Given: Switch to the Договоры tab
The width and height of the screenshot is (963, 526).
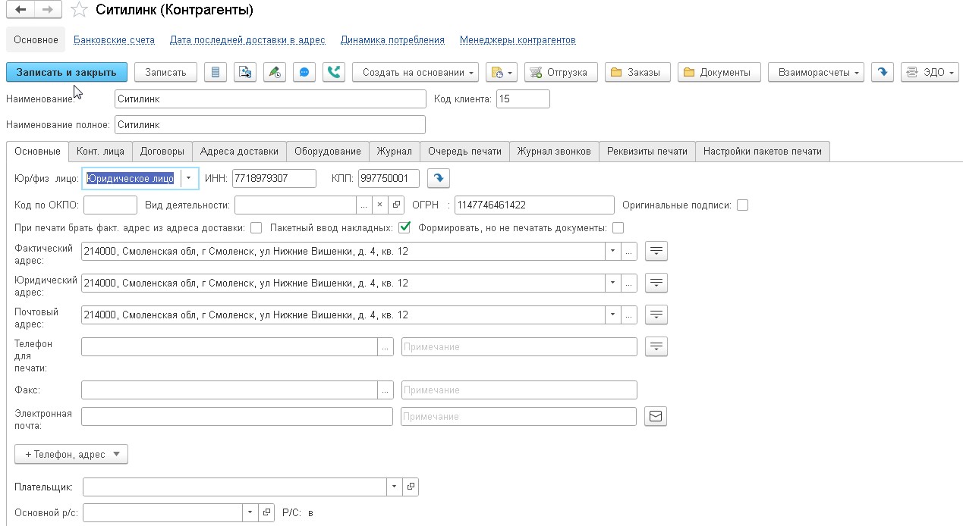Looking at the screenshot, I should click(162, 151).
